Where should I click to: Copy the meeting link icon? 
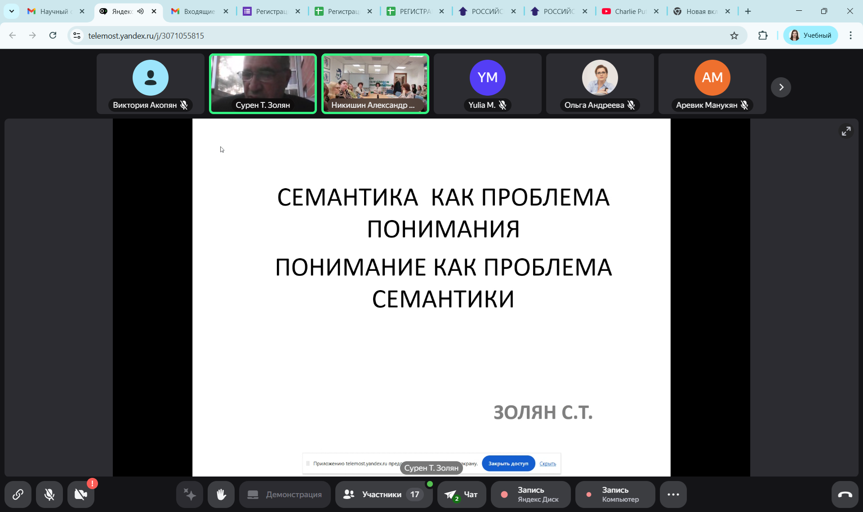click(x=18, y=494)
